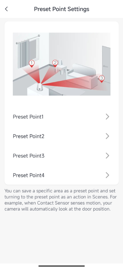The image size is (123, 268).
Task: Select the Preset Point3 row label
Action: pos(29,156)
